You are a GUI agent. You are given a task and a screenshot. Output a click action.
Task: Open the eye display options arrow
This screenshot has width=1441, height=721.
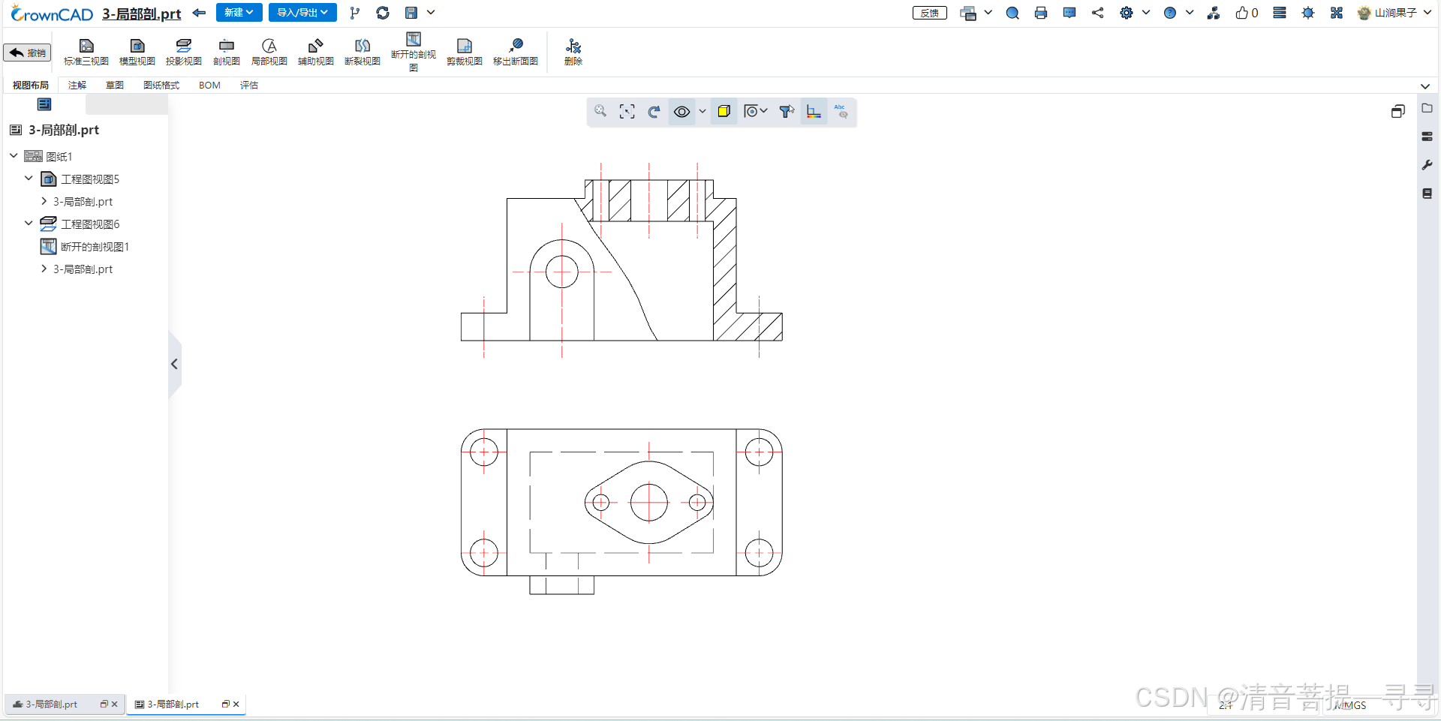pos(702,112)
